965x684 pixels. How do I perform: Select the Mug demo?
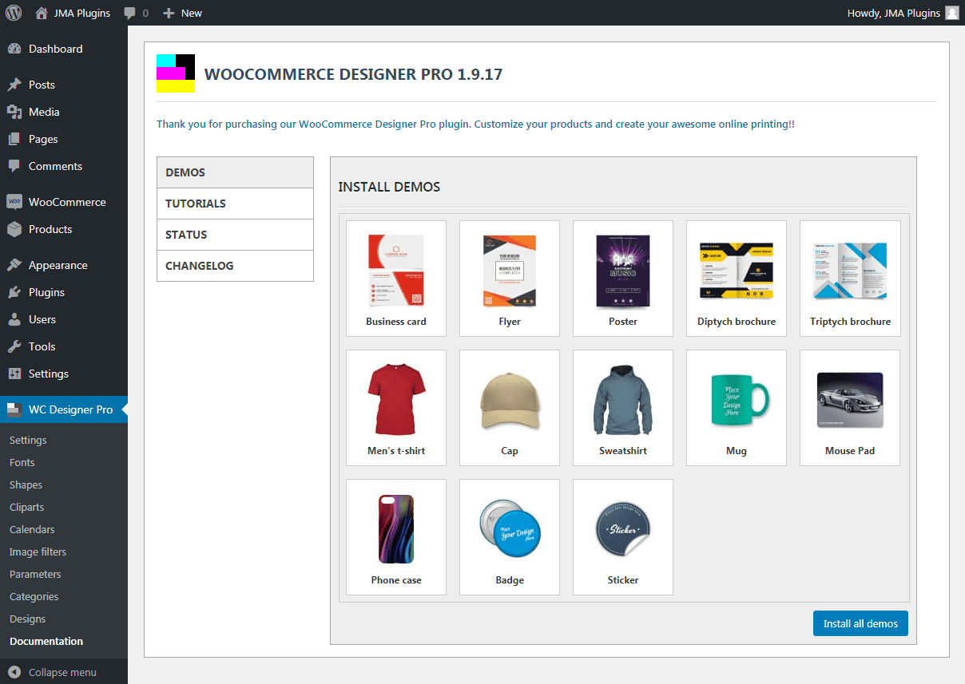coord(737,408)
